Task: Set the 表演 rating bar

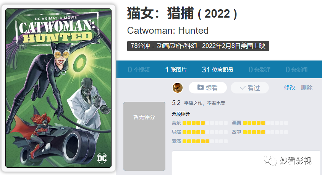Action: click(x=205, y=141)
